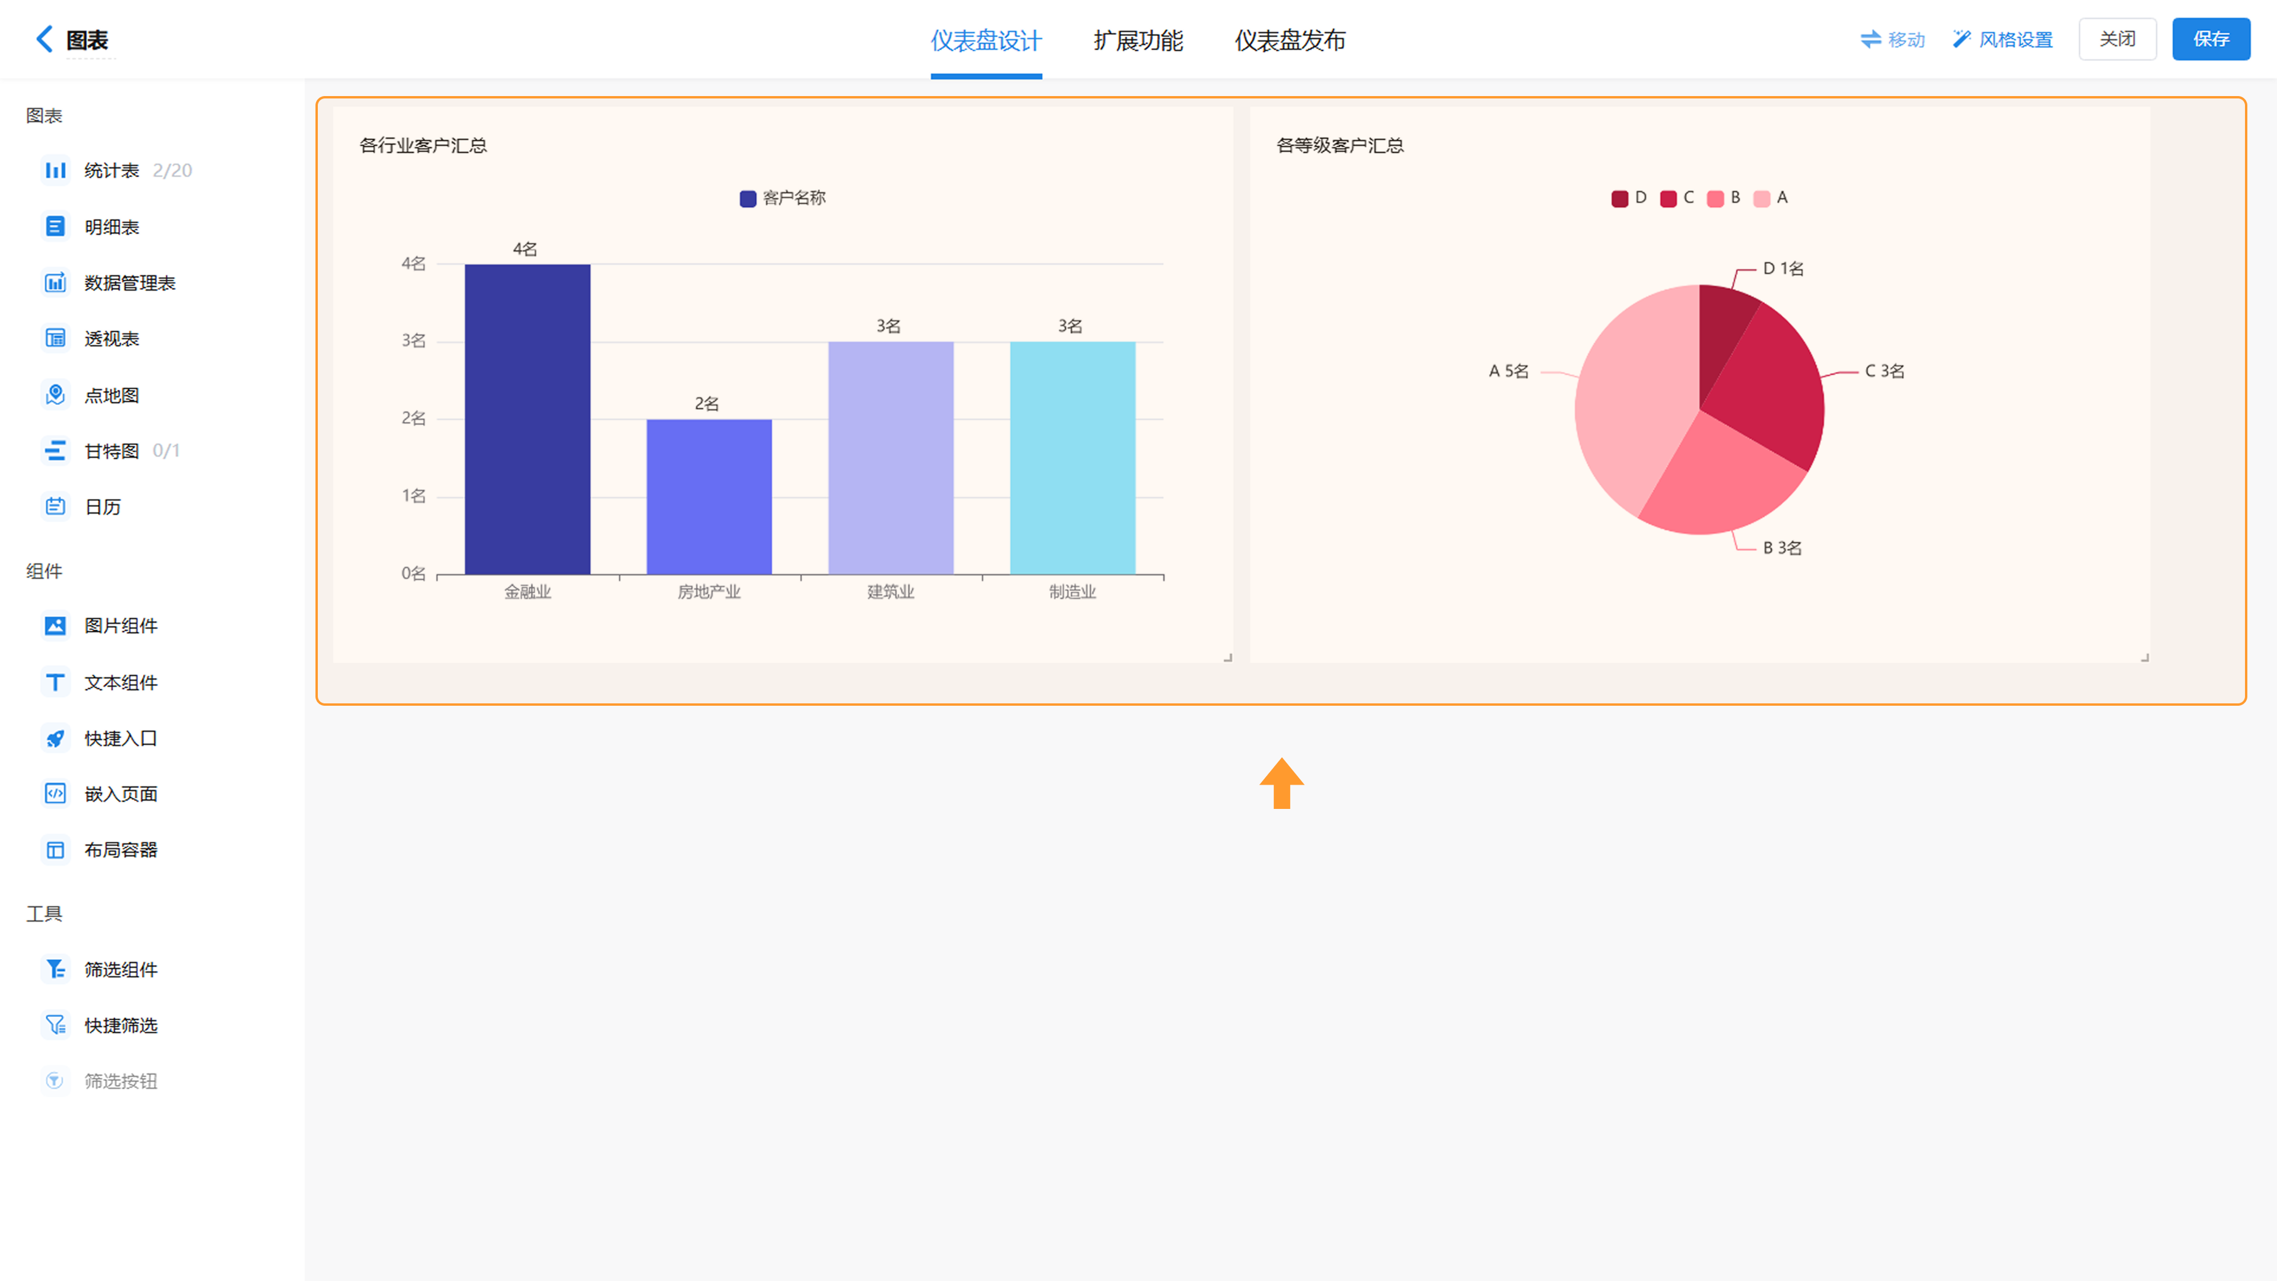Screen dimensions: 2277x1281
Task: Click the 快捷入口 rocket icon
Action: click(x=55, y=737)
